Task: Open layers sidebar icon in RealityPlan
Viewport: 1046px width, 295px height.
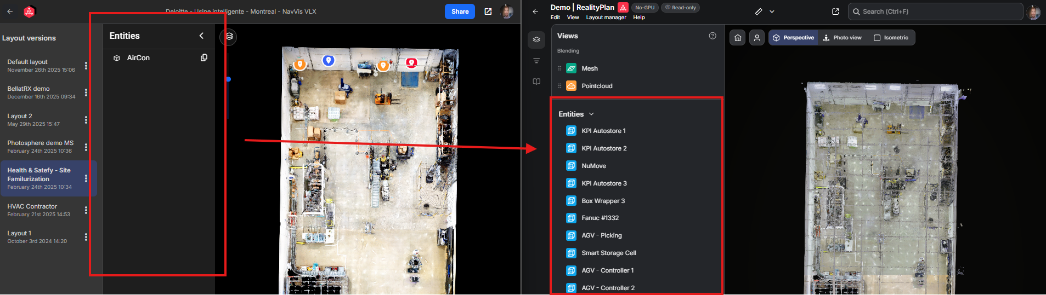Action: click(536, 39)
